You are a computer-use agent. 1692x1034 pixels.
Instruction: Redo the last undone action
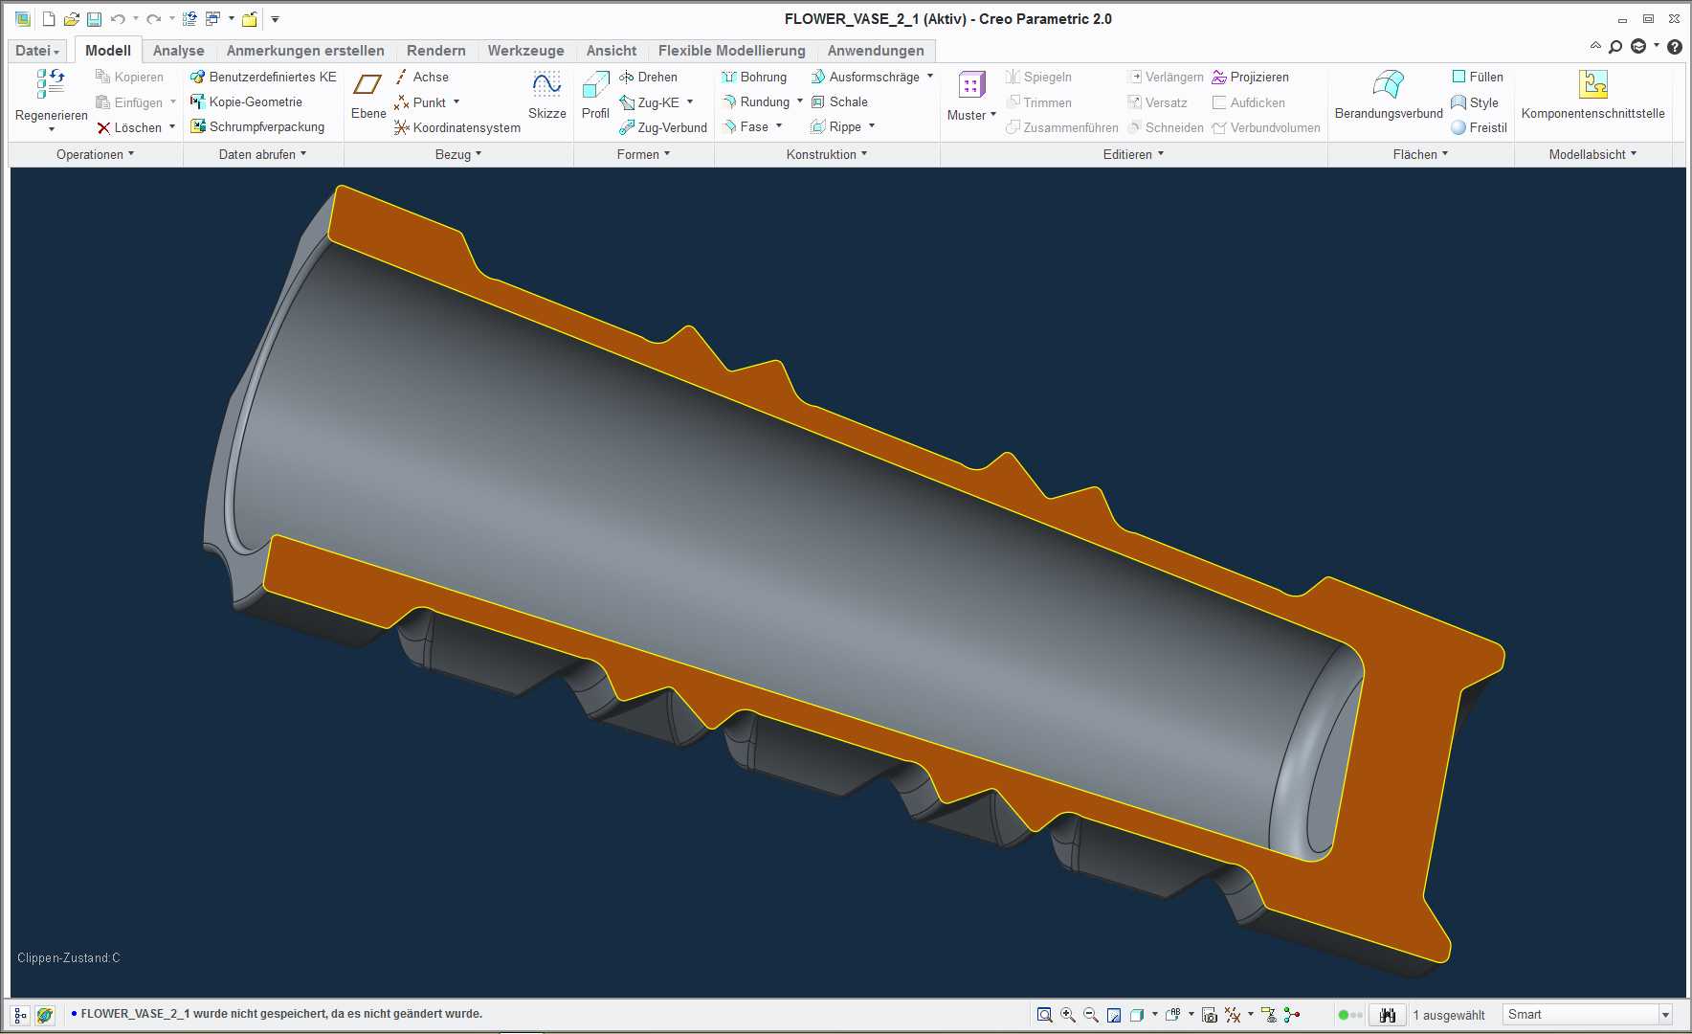(x=153, y=19)
